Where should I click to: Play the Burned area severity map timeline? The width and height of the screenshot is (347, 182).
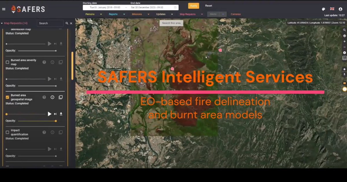click(49, 79)
